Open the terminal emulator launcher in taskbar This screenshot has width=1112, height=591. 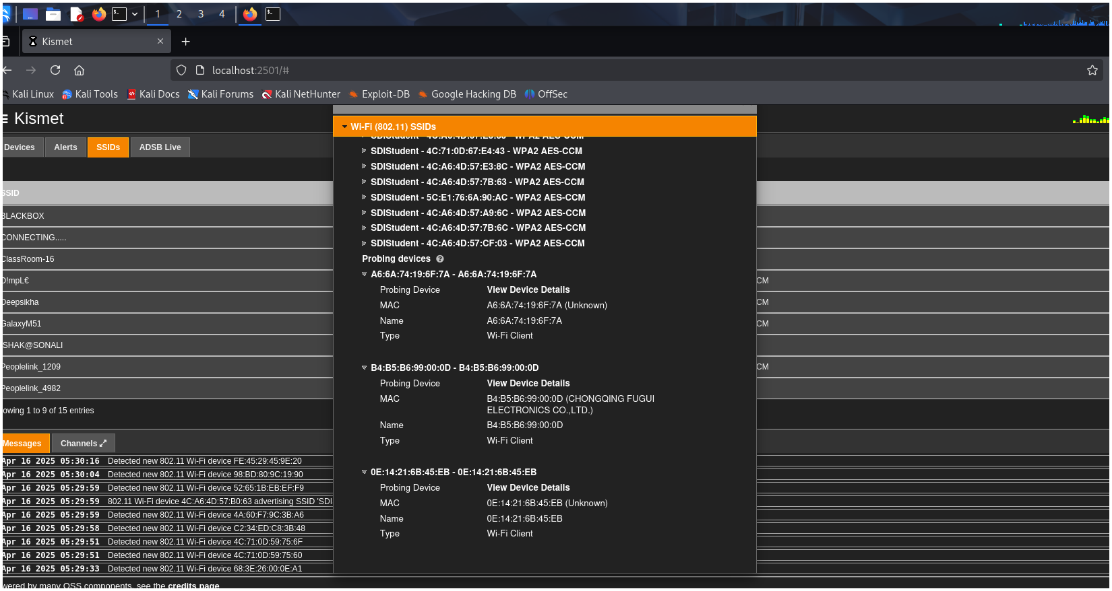[x=119, y=14]
